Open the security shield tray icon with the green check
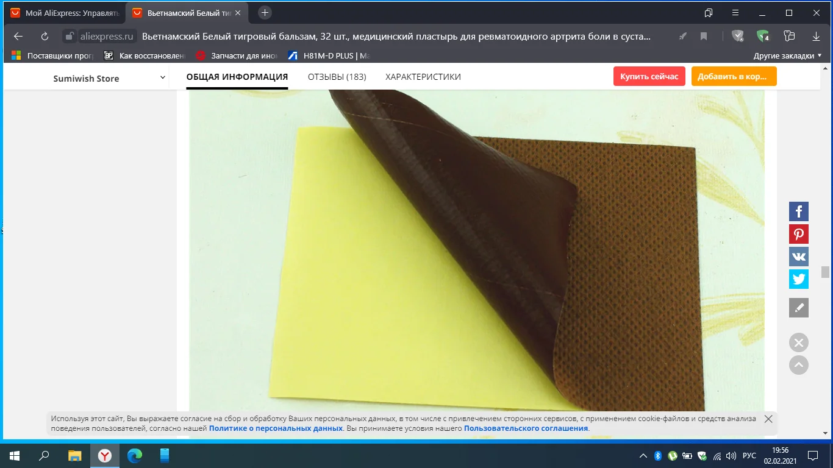This screenshot has width=833, height=468. click(x=703, y=456)
